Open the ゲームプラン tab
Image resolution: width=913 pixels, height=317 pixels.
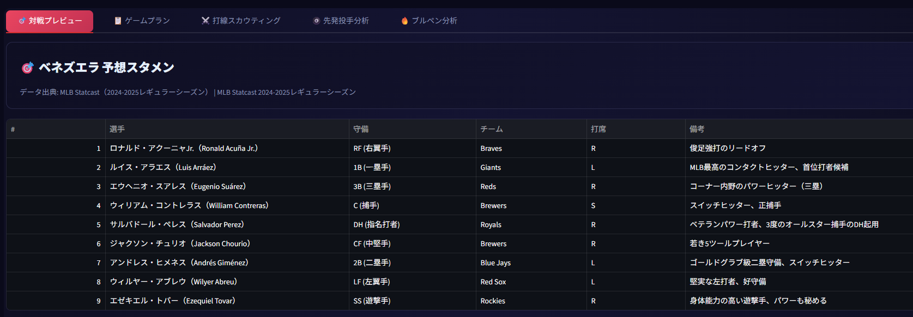pyautogui.click(x=142, y=21)
